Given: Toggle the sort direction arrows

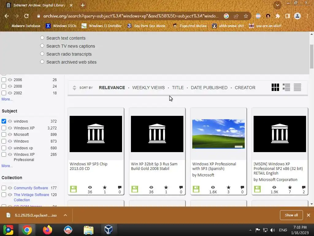Looking at the screenshot, I should point(74,88).
